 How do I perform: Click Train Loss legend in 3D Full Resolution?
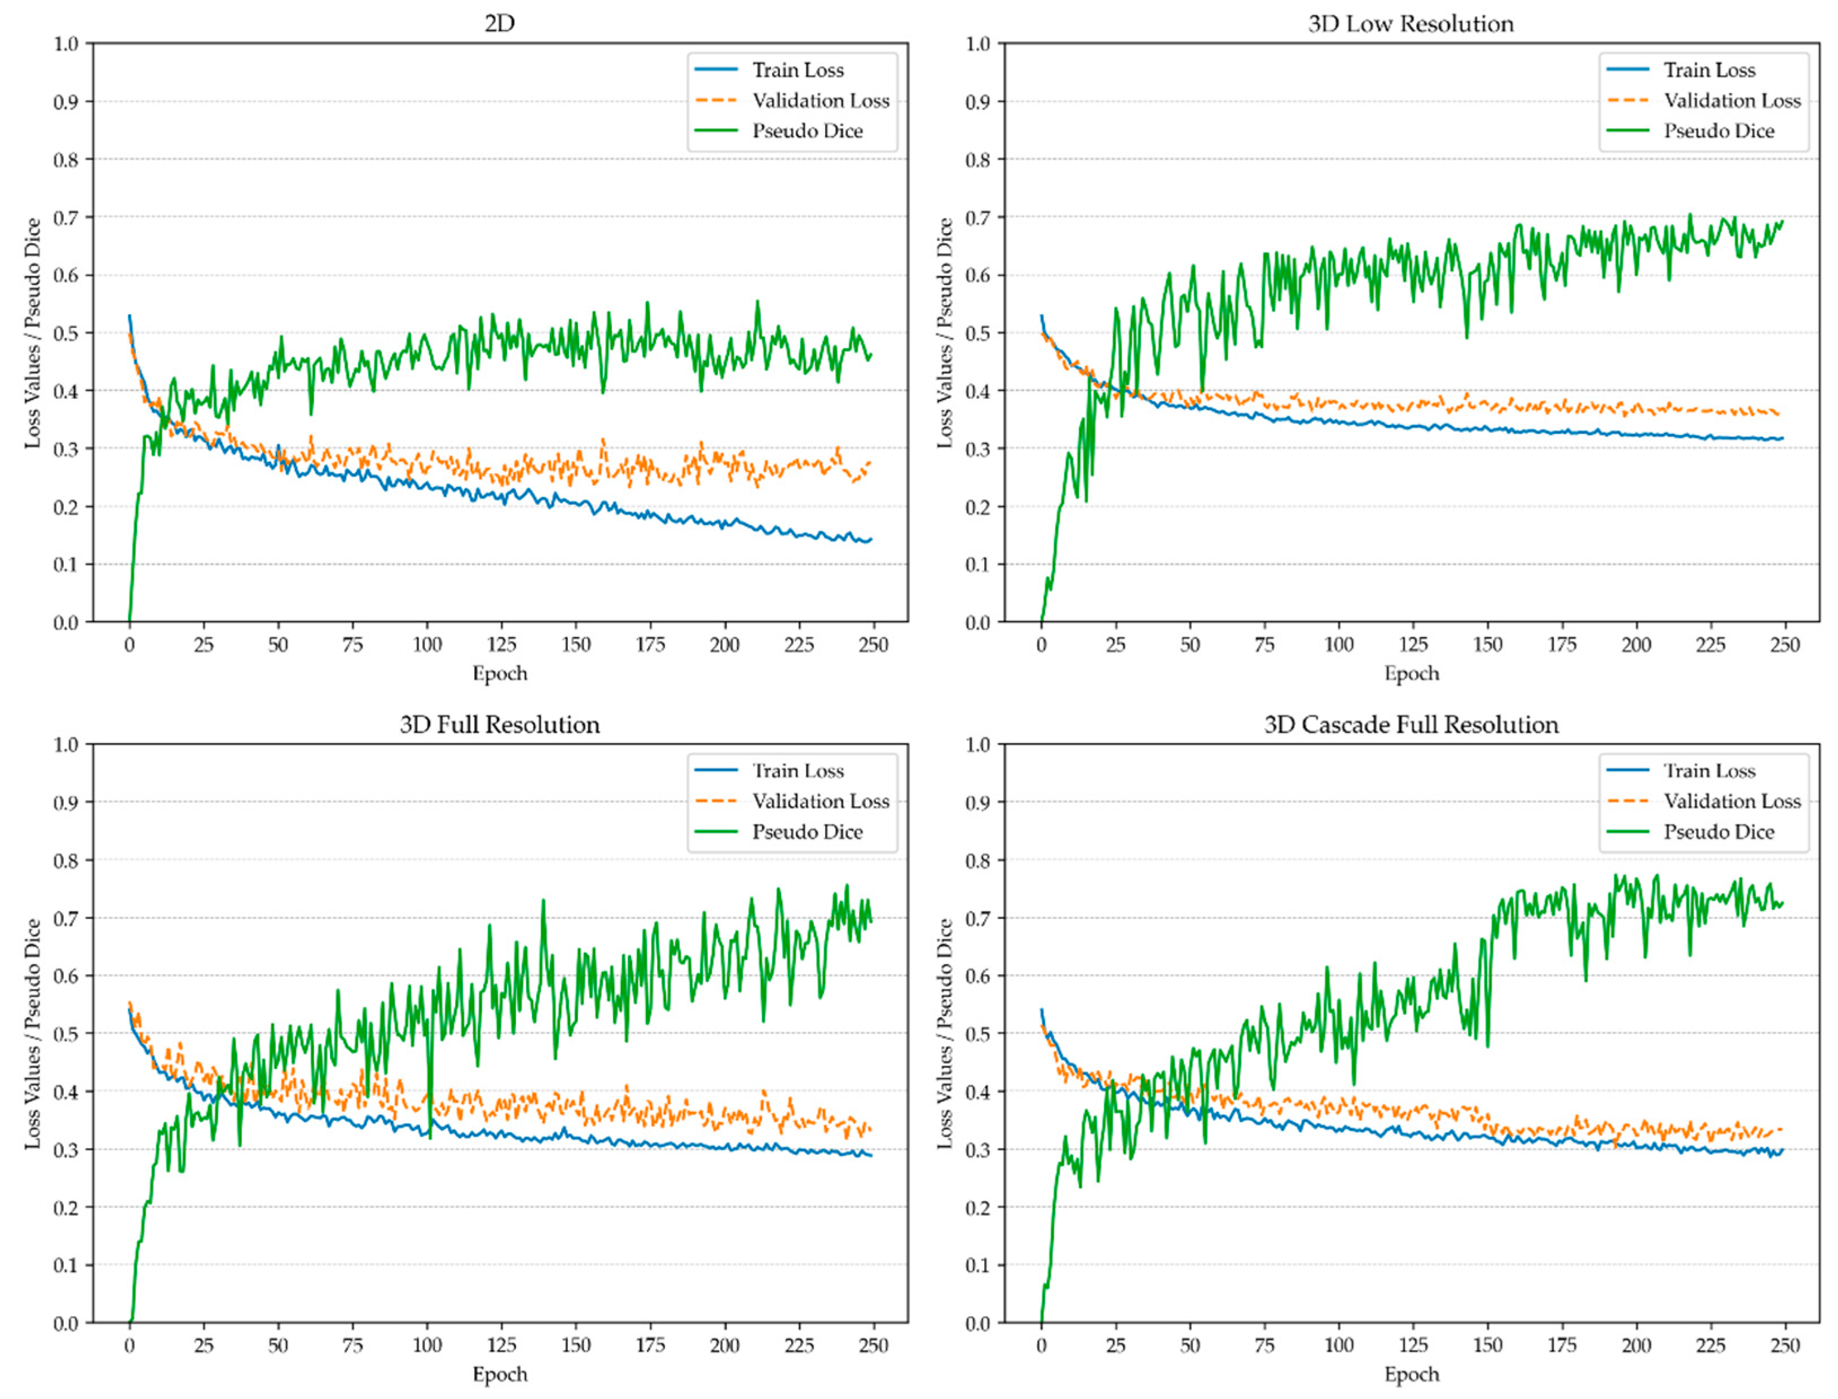tap(797, 771)
